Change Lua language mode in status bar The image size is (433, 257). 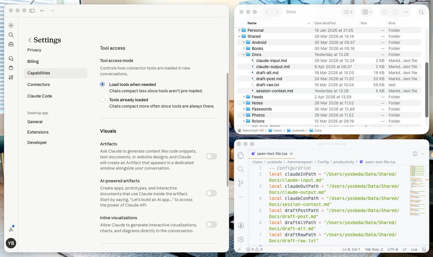[x=414, y=249]
